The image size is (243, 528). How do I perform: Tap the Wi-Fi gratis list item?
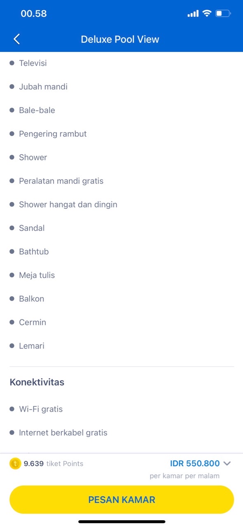point(41,409)
